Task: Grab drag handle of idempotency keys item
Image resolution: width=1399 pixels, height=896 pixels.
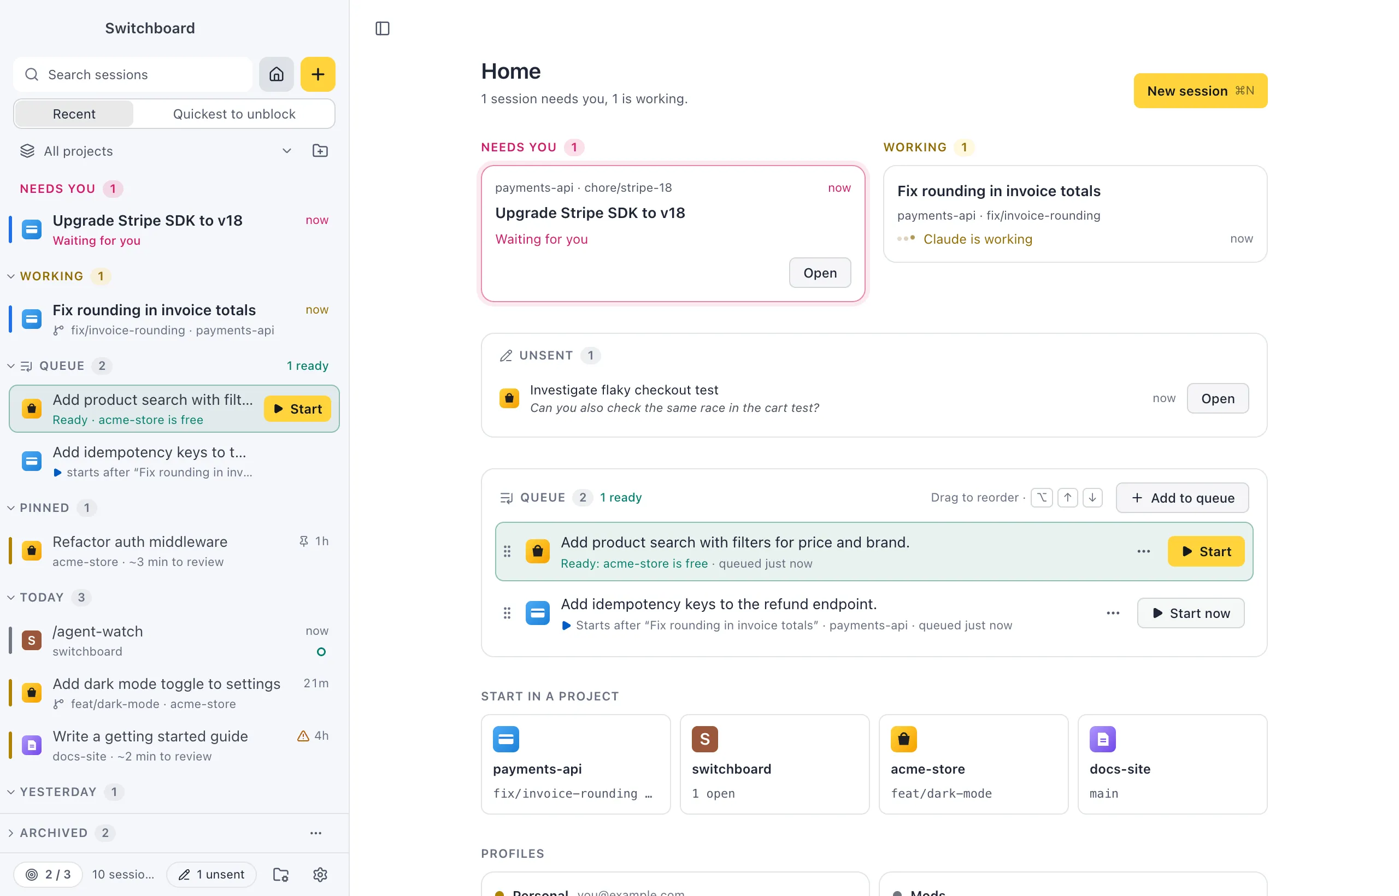Action: click(507, 612)
